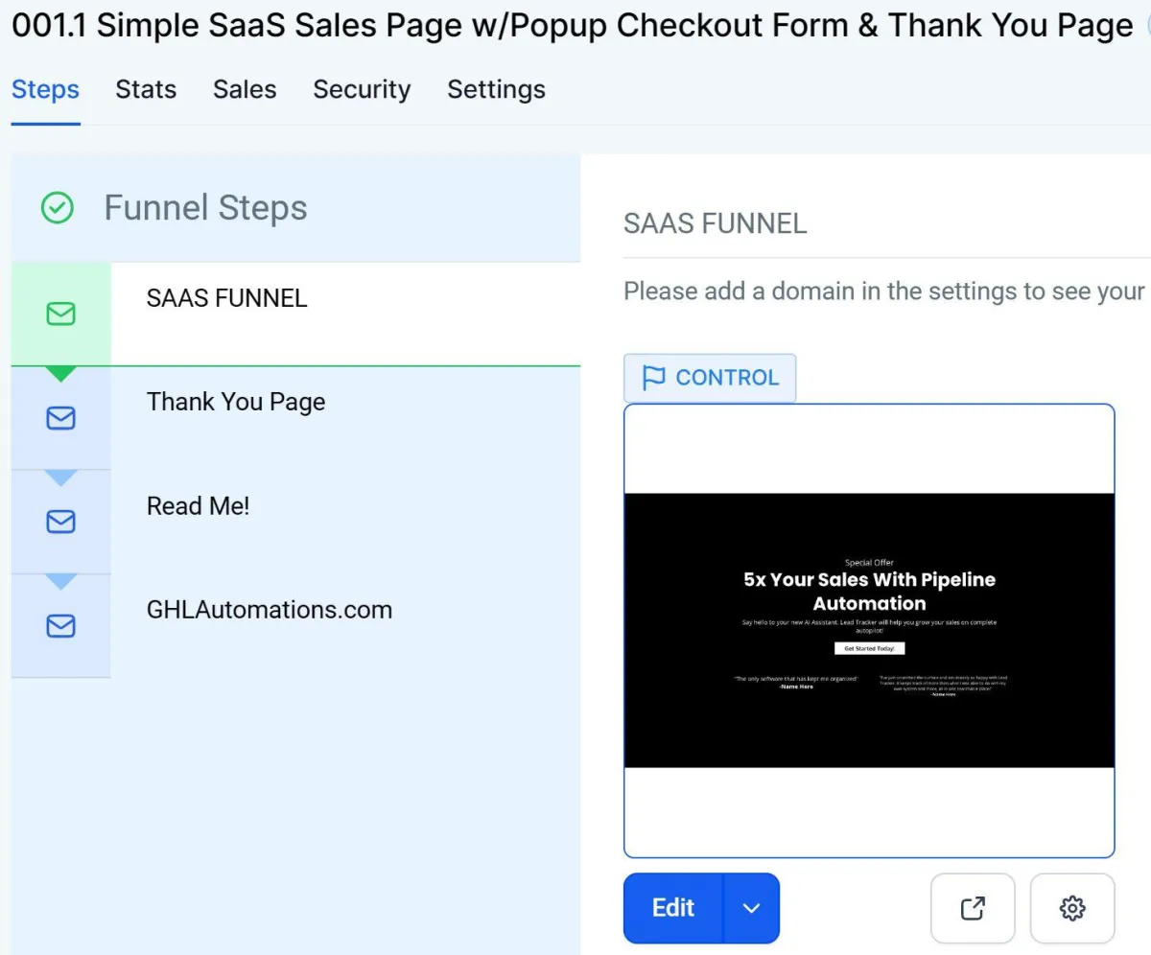Open page in new tab icon
The height and width of the screenshot is (955, 1151).
click(x=973, y=908)
